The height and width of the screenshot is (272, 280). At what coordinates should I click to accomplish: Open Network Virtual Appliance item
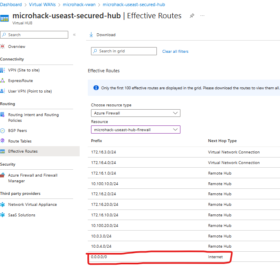tap(33, 204)
